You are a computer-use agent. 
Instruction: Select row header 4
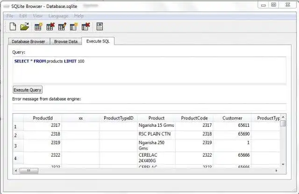pyautogui.click(x=18, y=158)
